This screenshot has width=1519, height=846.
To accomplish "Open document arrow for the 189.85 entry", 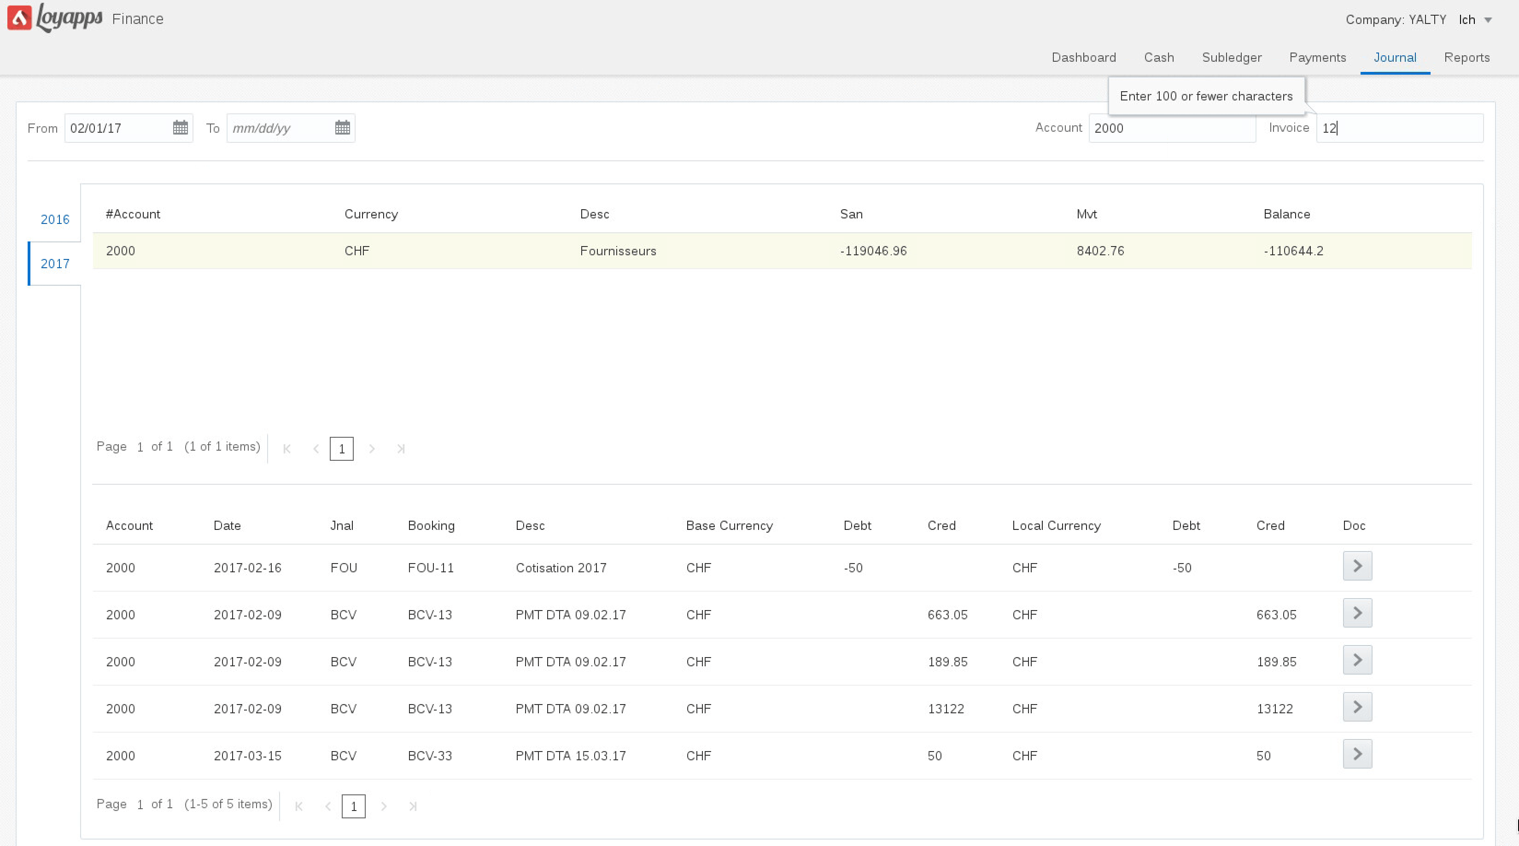I will tap(1357, 660).
